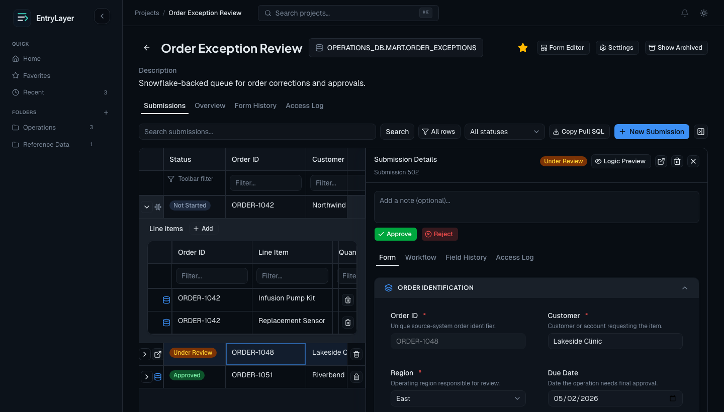This screenshot has width=724, height=412.
Task: Collapse the sidebar with the chevron button
Action: coord(102,17)
